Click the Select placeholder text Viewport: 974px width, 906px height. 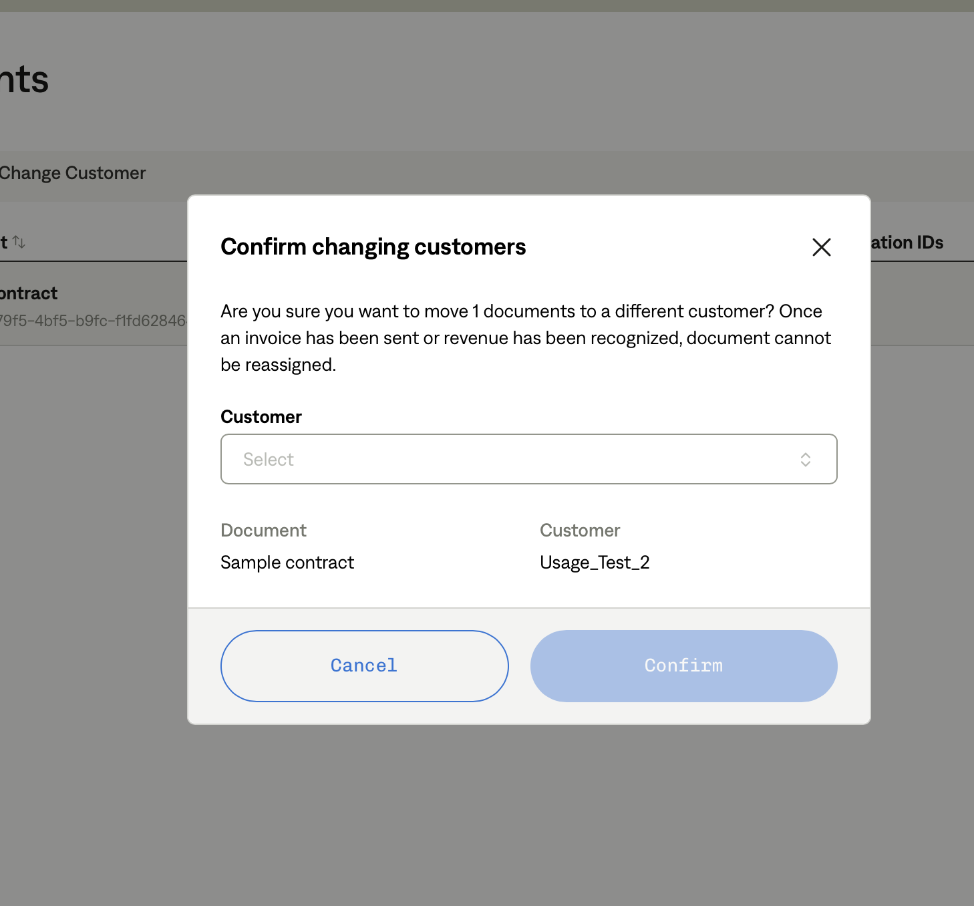click(269, 460)
